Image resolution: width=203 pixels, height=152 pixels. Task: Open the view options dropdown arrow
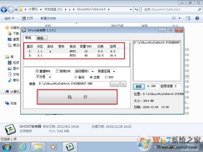pos(180,18)
